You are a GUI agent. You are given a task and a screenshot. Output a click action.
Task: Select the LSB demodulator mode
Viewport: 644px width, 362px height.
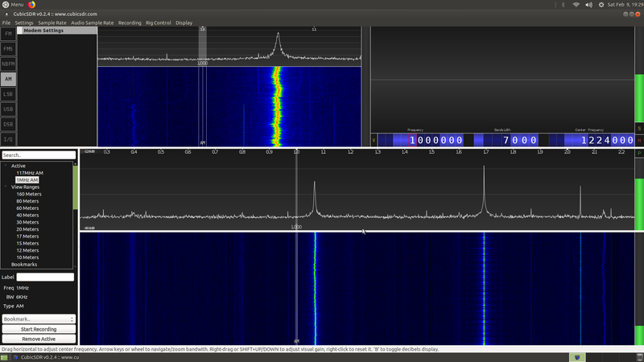[x=8, y=94]
